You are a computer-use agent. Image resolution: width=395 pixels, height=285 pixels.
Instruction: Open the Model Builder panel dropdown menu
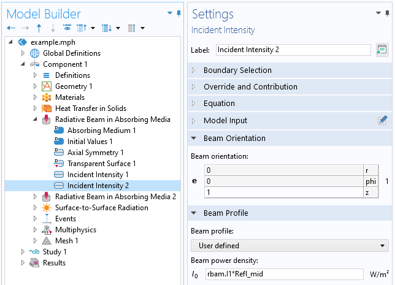click(x=169, y=13)
